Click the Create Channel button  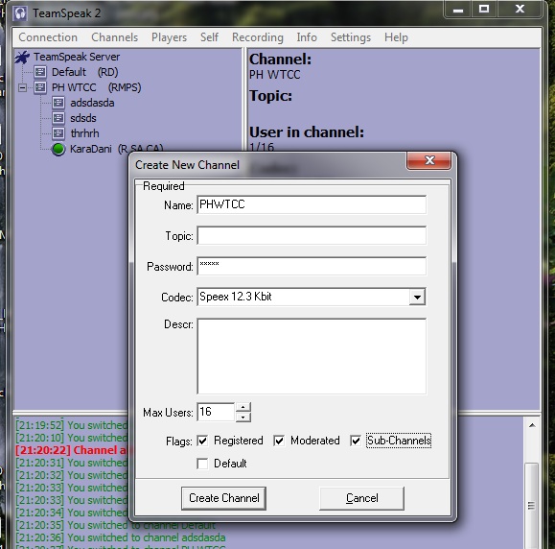click(223, 498)
